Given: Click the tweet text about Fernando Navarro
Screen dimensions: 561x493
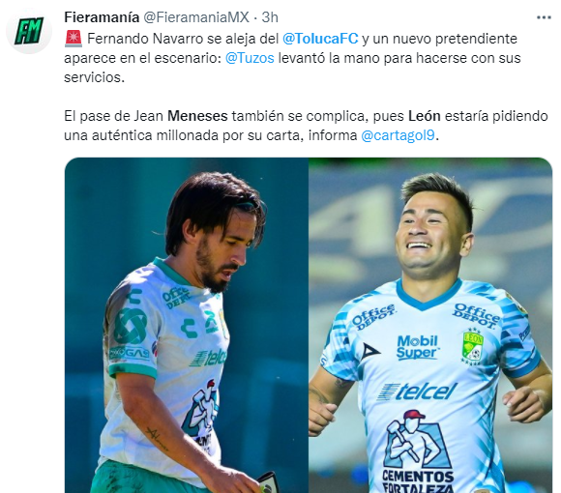Looking at the screenshot, I should [292, 58].
